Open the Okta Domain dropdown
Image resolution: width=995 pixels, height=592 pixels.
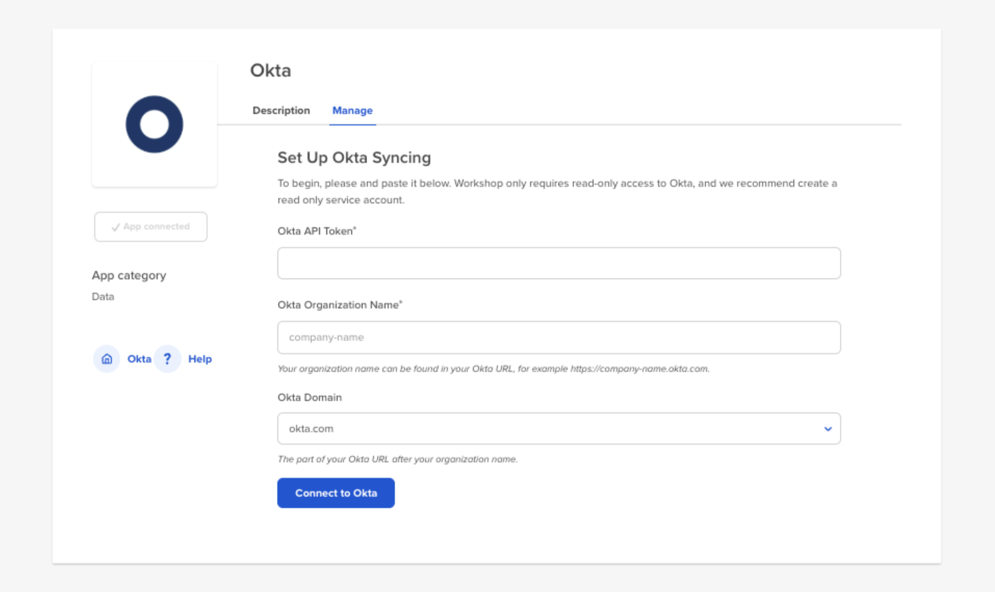[x=559, y=429]
